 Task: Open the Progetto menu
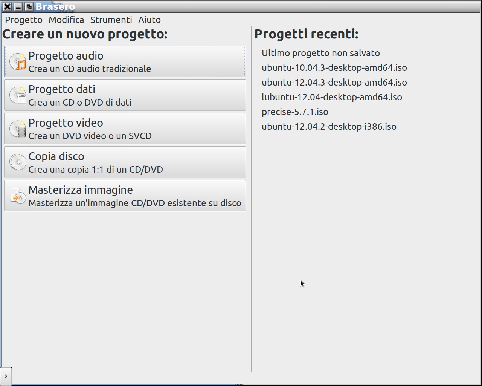tap(24, 20)
